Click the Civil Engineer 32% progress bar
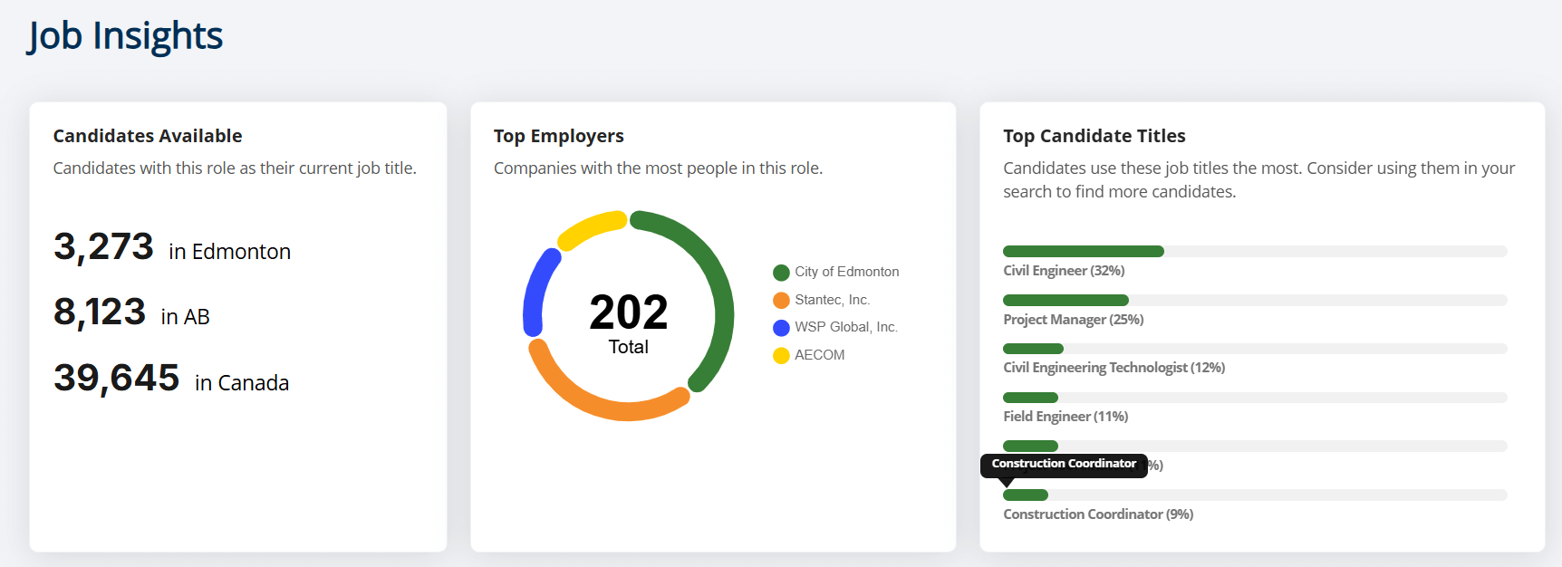Screen dimensions: 1562x567 [x=1083, y=252]
